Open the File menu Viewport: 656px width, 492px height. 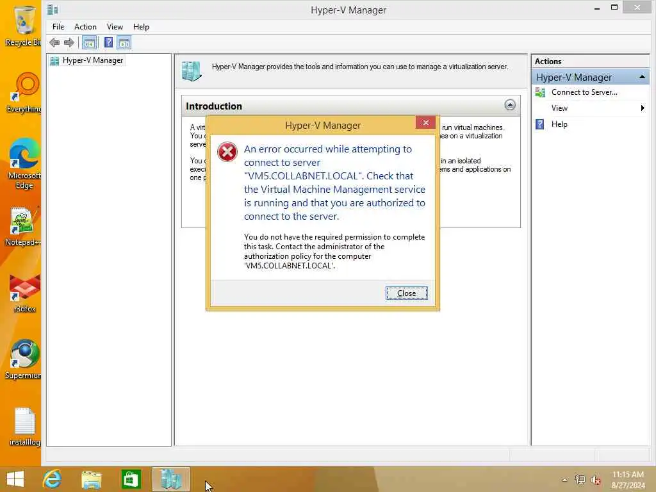[x=58, y=27]
